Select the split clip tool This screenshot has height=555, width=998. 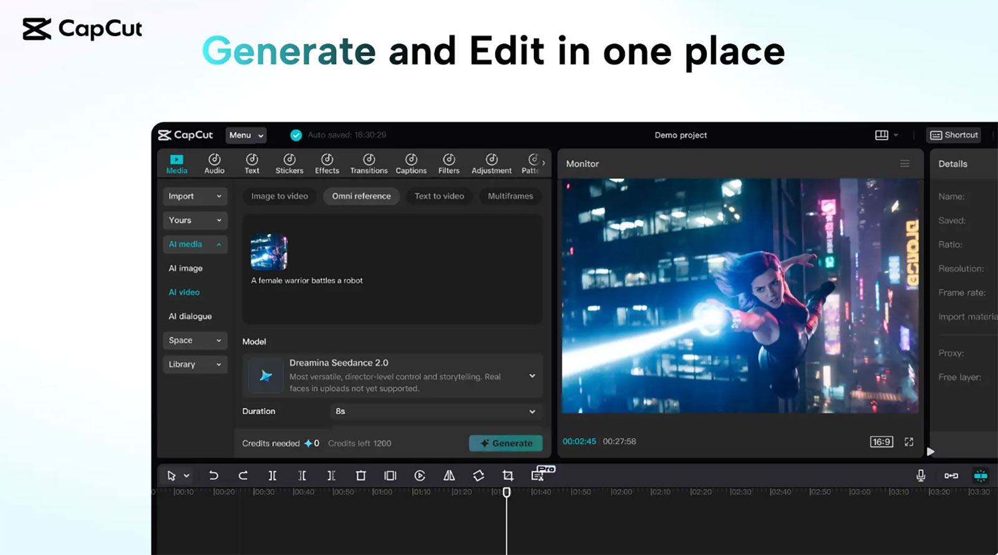click(273, 476)
